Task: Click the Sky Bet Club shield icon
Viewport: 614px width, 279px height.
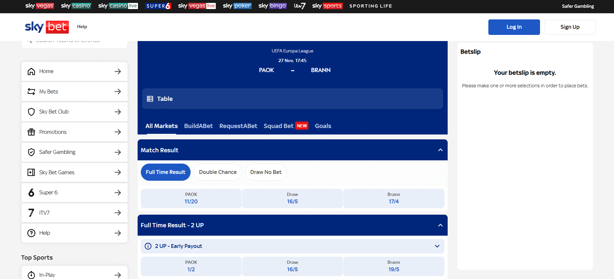Action: click(x=31, y=112)
